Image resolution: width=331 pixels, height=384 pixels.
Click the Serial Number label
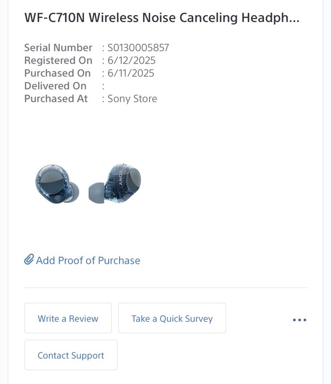[58, 47]
